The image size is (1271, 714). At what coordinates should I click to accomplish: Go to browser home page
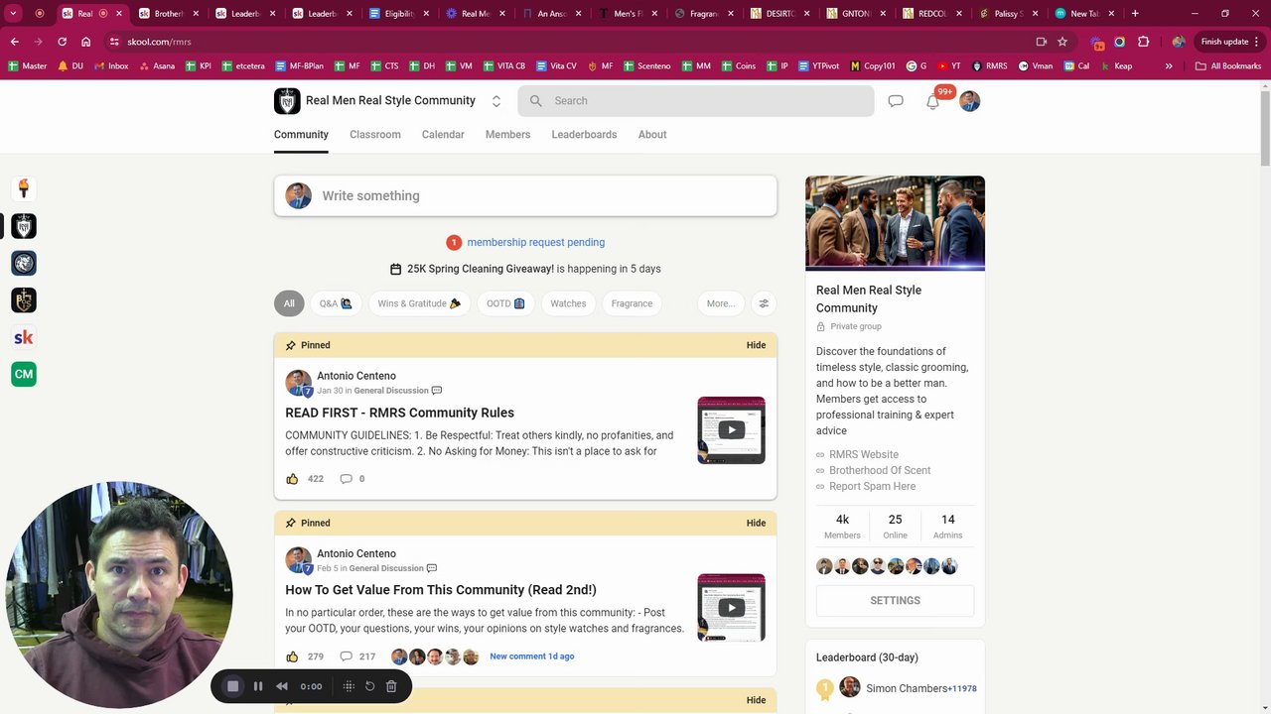coord(86,42)
